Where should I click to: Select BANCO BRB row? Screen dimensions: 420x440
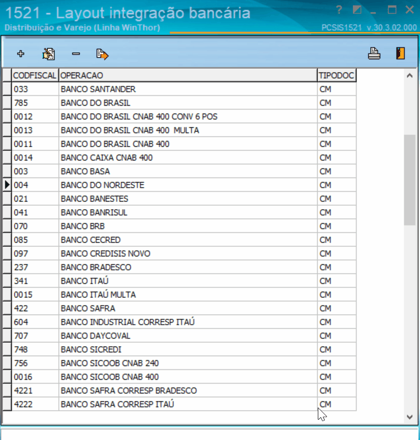pyautogui.click(x=179, y=226)
